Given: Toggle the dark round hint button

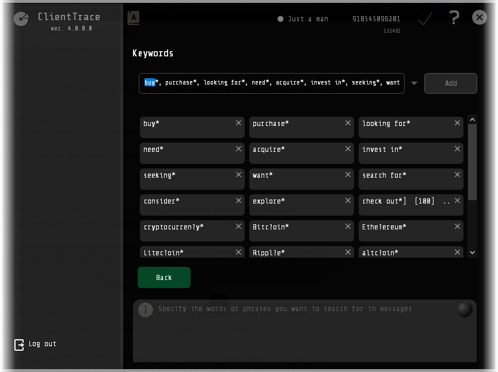Looking at the screenshot, I should (465, 309).
